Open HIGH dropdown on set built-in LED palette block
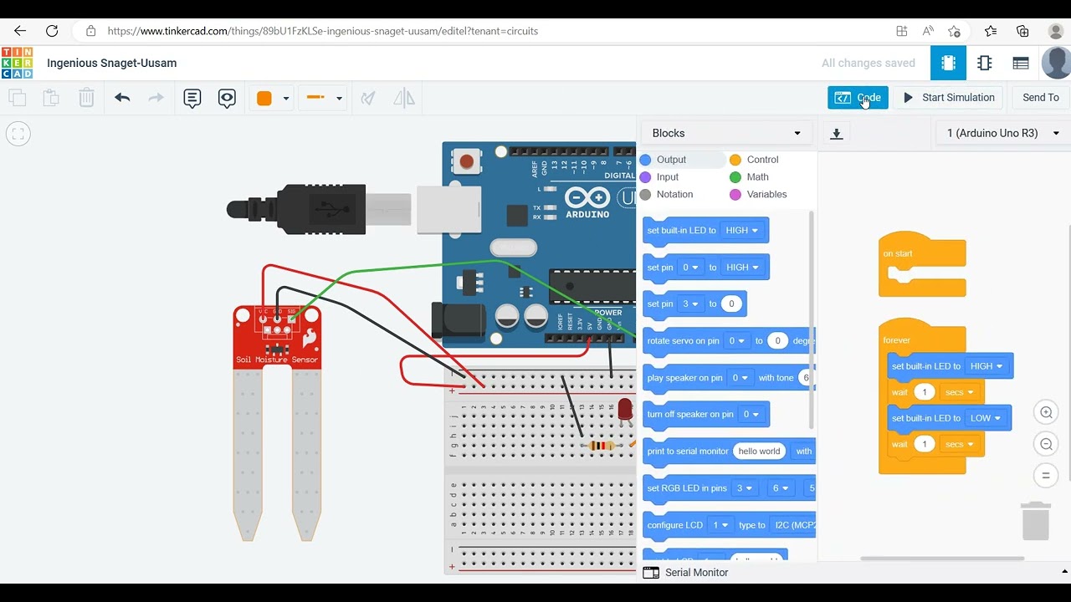This screenshot has height=602, width=1071. (x=742, y=231)
